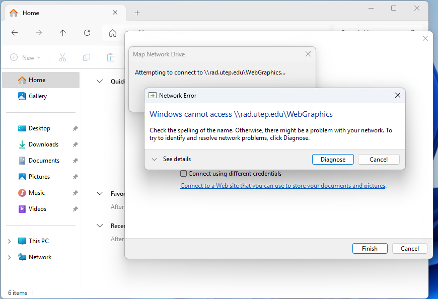Go back using the Back arrow
This screenshot has height=299, width=438.
pyautogui.click(x=15, y=33)
